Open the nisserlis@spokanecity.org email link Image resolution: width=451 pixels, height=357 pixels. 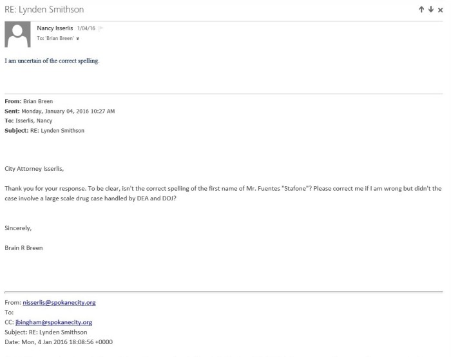59,302
